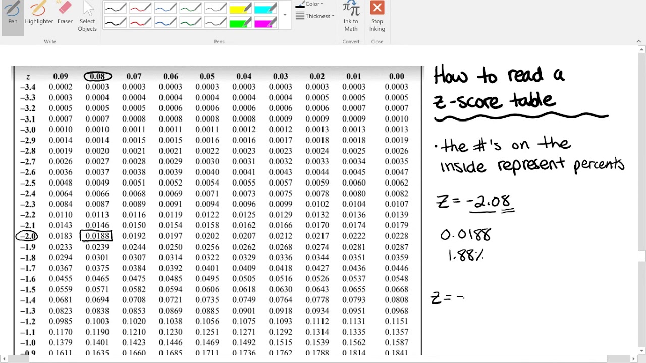Choose the thick blue pen, bottom row
Screen dimensions: 646x363
coord(166,22)
